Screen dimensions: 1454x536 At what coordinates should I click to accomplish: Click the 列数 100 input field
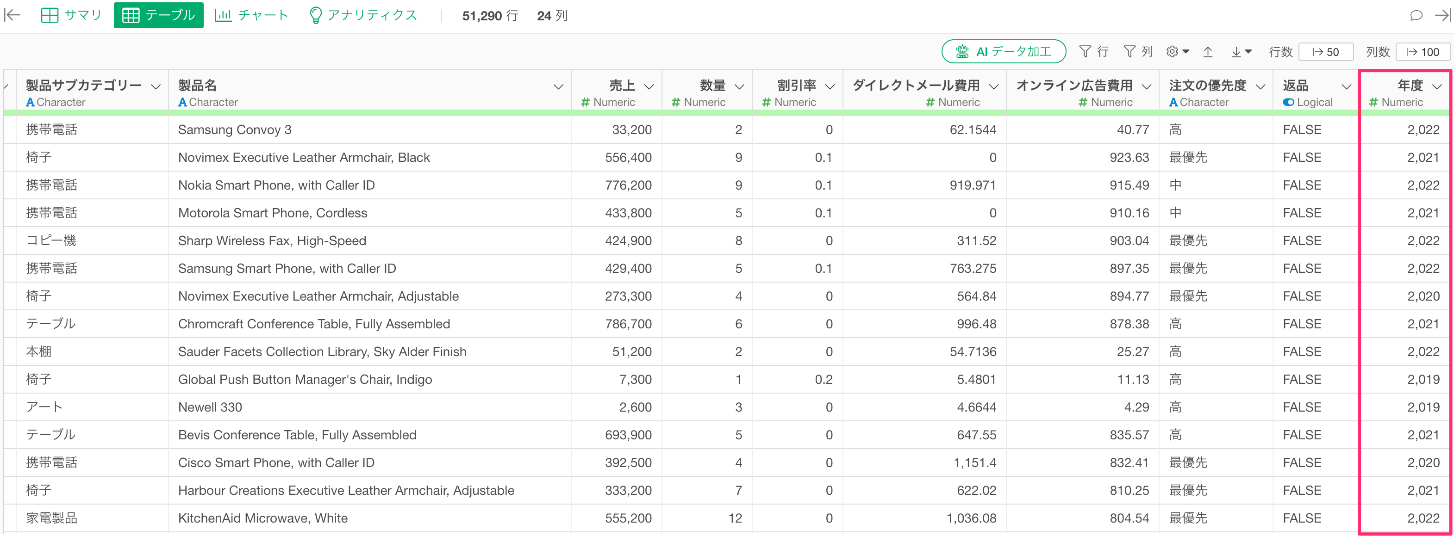tap(1423, 52)
